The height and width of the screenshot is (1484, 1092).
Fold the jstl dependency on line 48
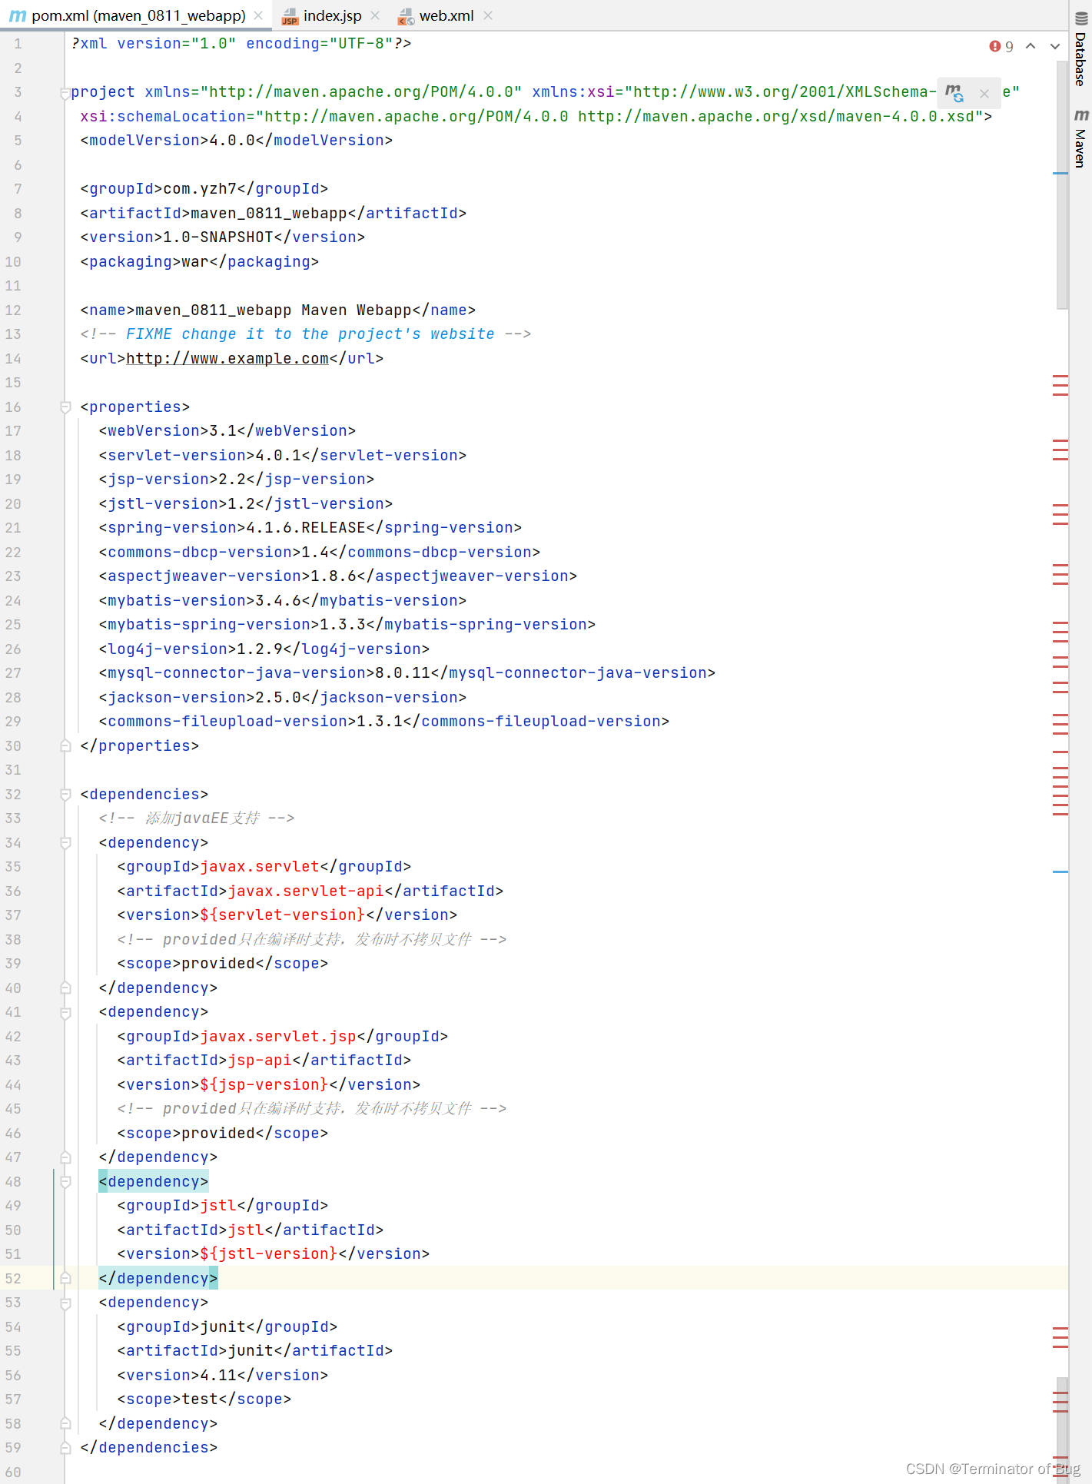(65, 1182)
